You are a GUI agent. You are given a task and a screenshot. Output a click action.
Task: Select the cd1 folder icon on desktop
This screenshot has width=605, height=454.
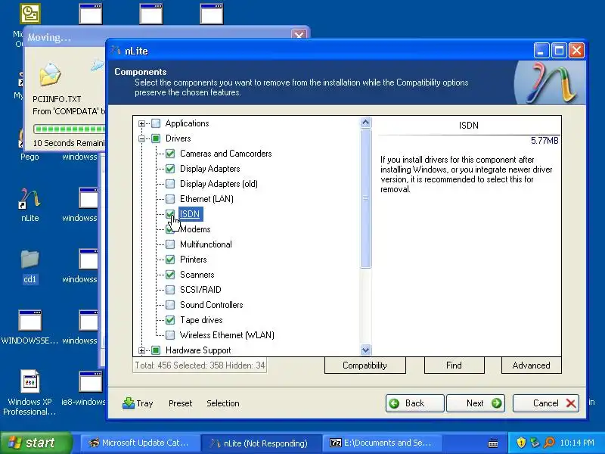pyautogui.click(x=30, y=259)
